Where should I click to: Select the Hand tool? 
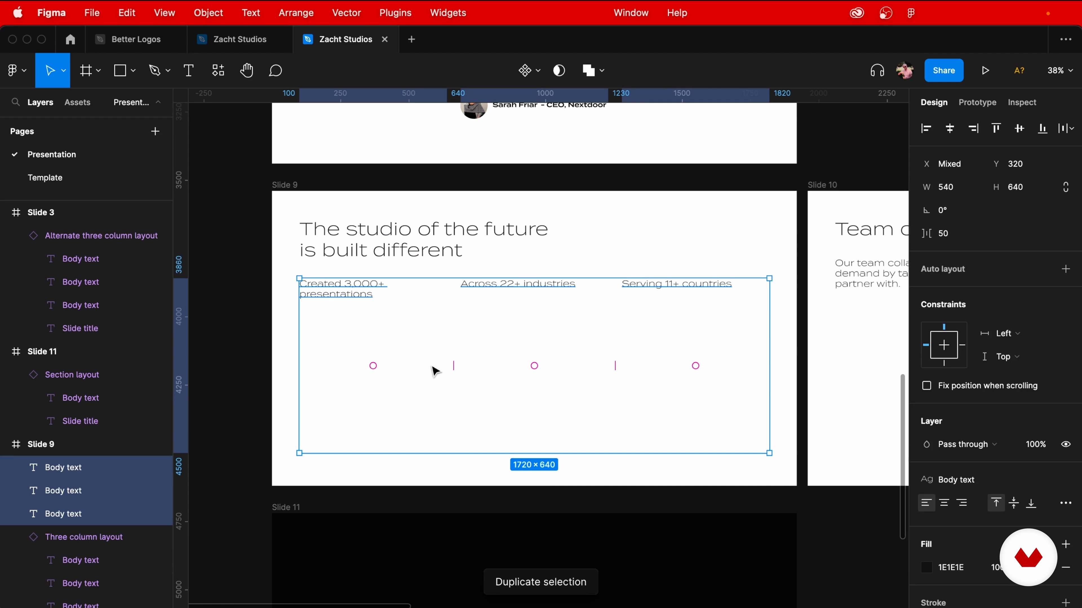point(247,70)
